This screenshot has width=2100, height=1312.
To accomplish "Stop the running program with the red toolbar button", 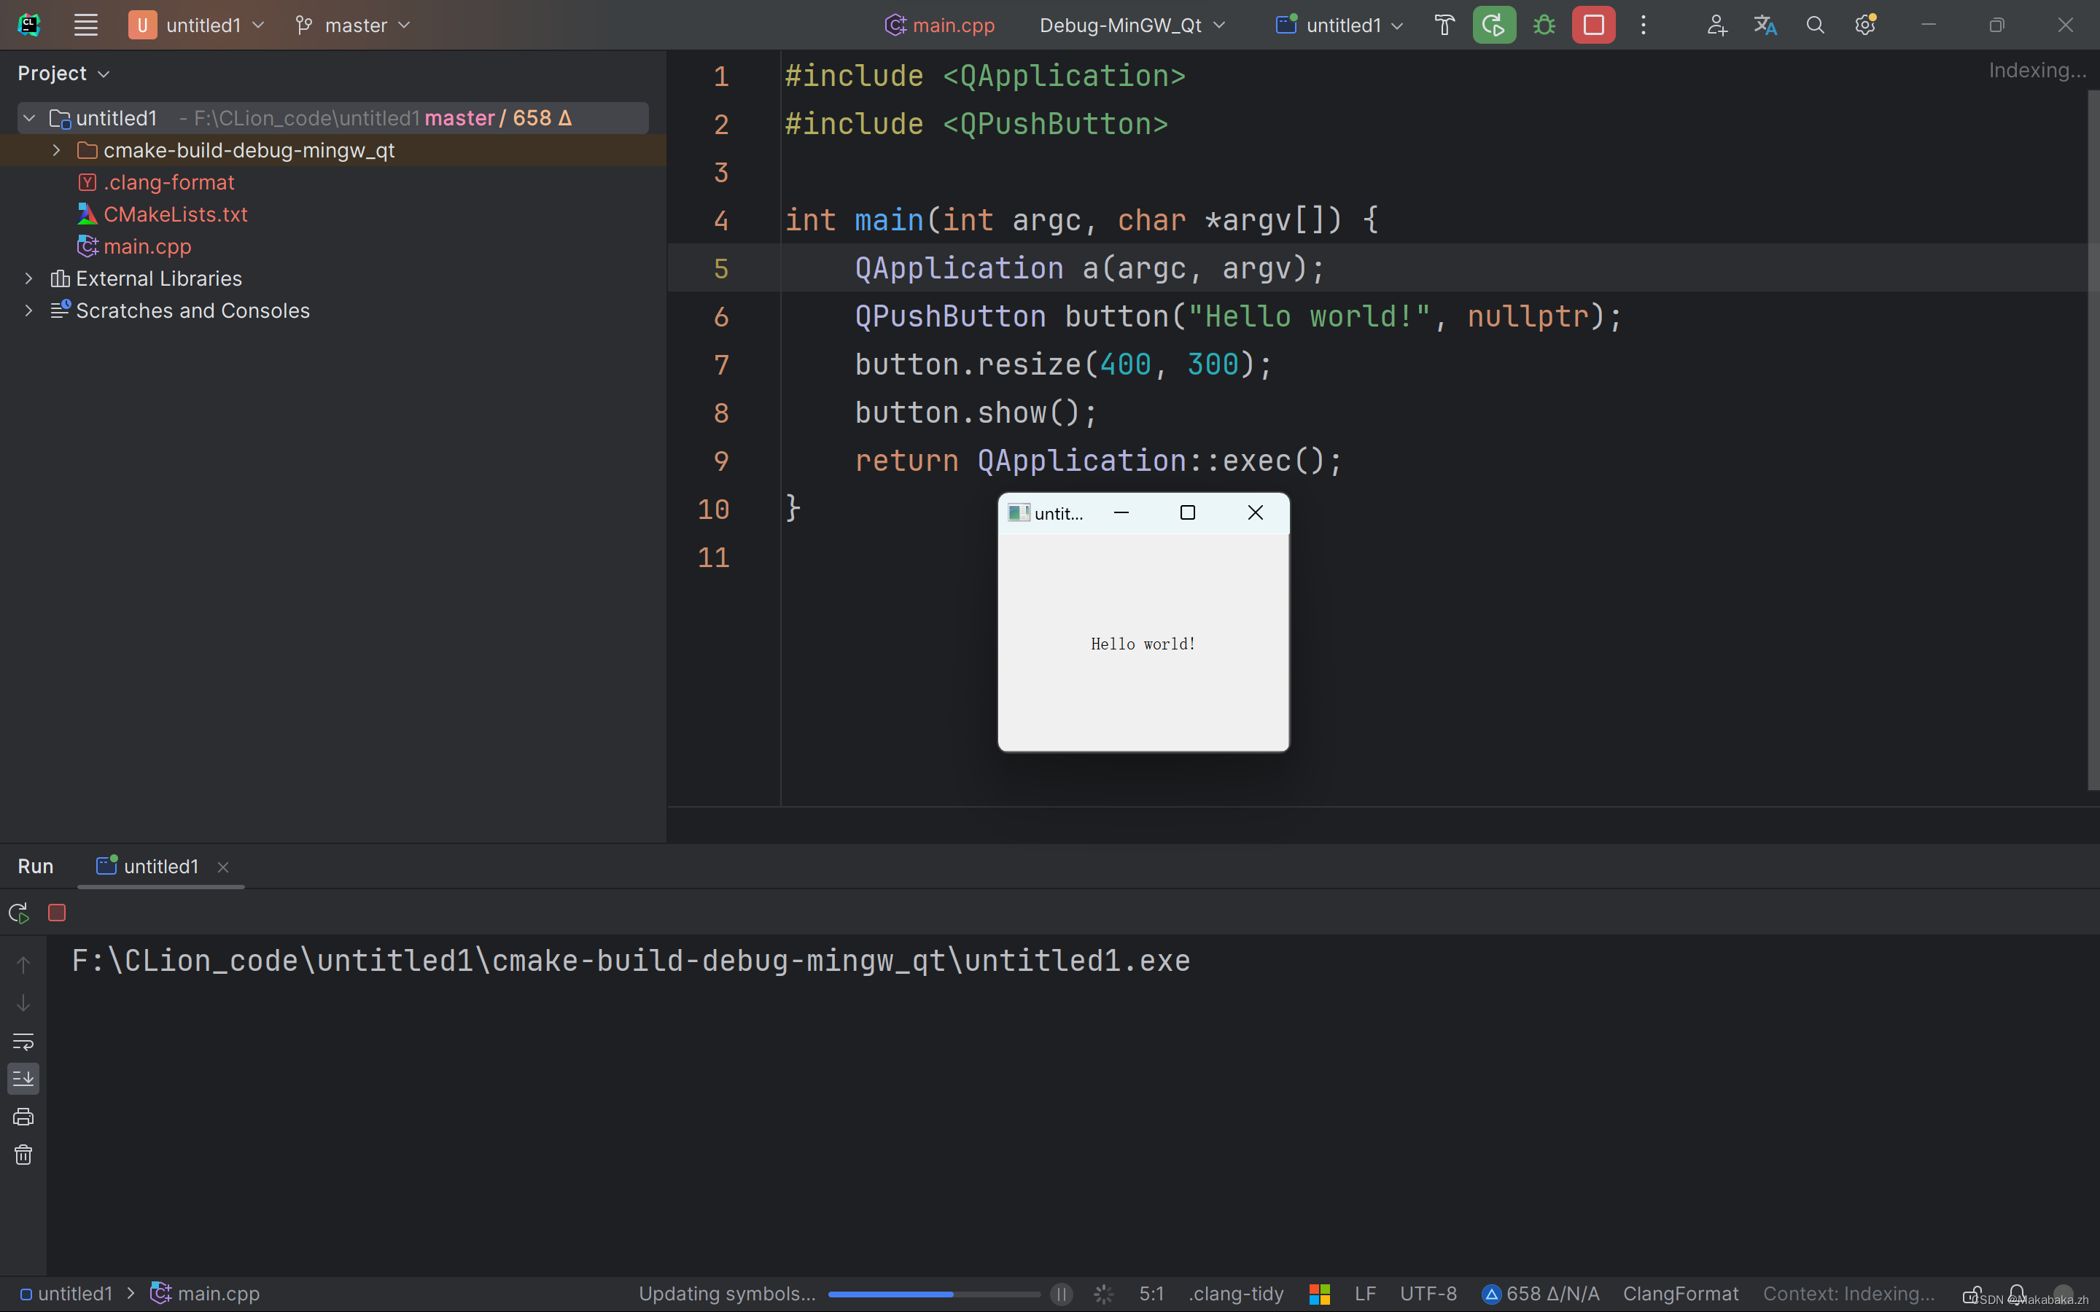I will click(1593, 26).
